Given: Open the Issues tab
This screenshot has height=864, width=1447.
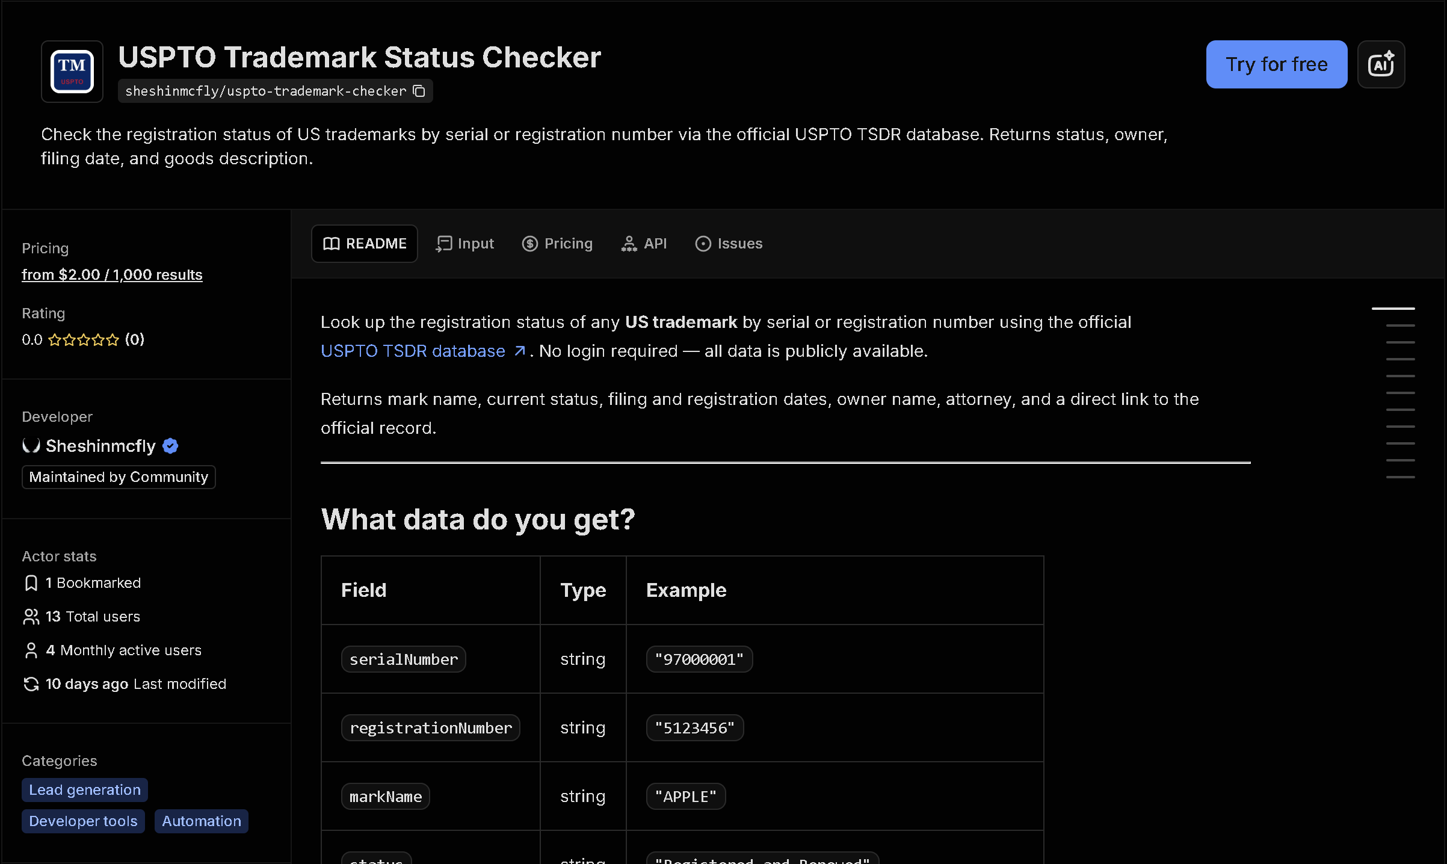Looking at the screenshot, I should 729,244.
